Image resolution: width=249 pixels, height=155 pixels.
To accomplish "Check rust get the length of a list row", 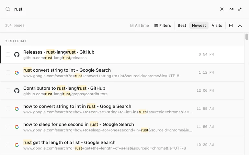I will pos(8,145).
